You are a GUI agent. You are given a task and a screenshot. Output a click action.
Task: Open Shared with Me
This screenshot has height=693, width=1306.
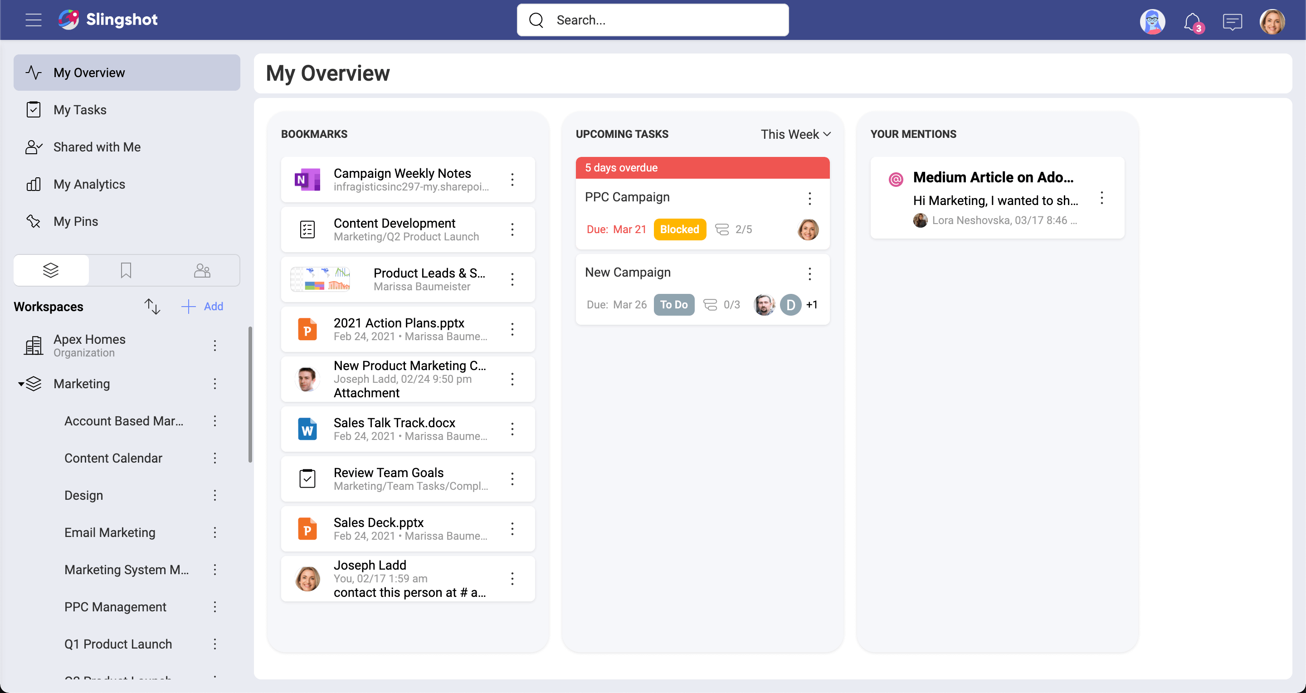tap(96, 146)
